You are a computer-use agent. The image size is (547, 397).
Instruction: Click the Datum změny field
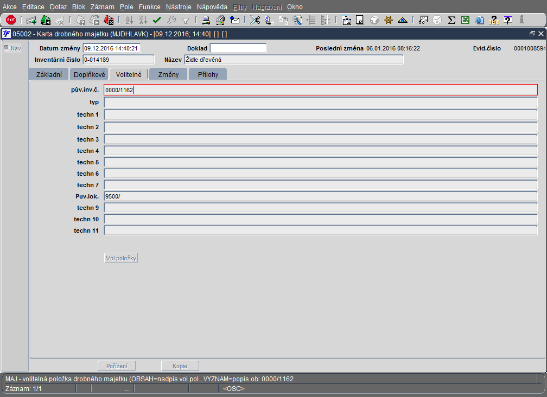pyautogui.click(x=112, y=48)
